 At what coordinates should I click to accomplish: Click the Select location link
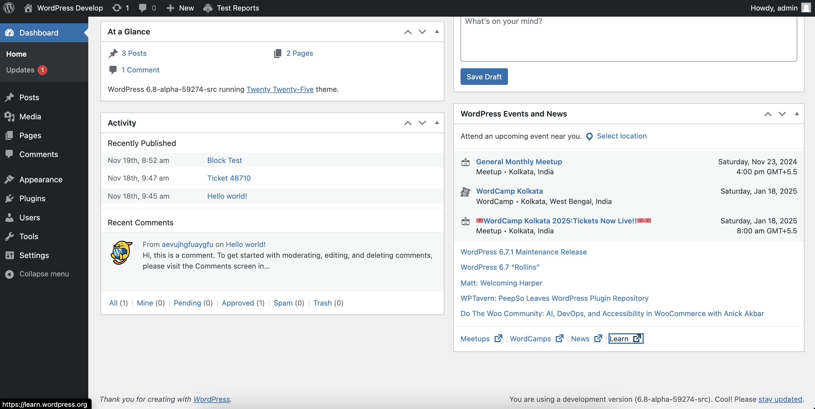point(622,136)
